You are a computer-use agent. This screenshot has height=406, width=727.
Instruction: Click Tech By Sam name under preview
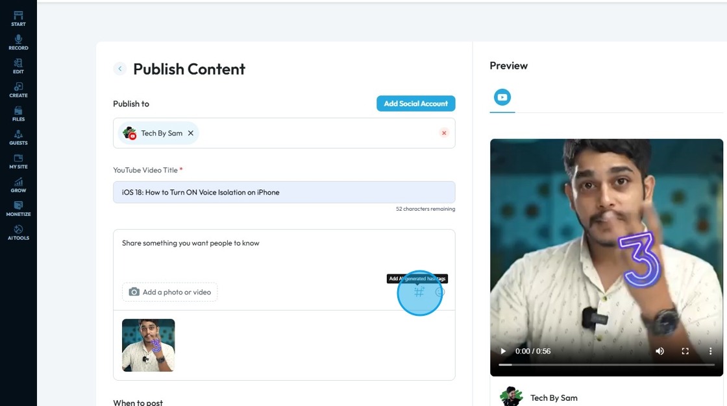554,398
